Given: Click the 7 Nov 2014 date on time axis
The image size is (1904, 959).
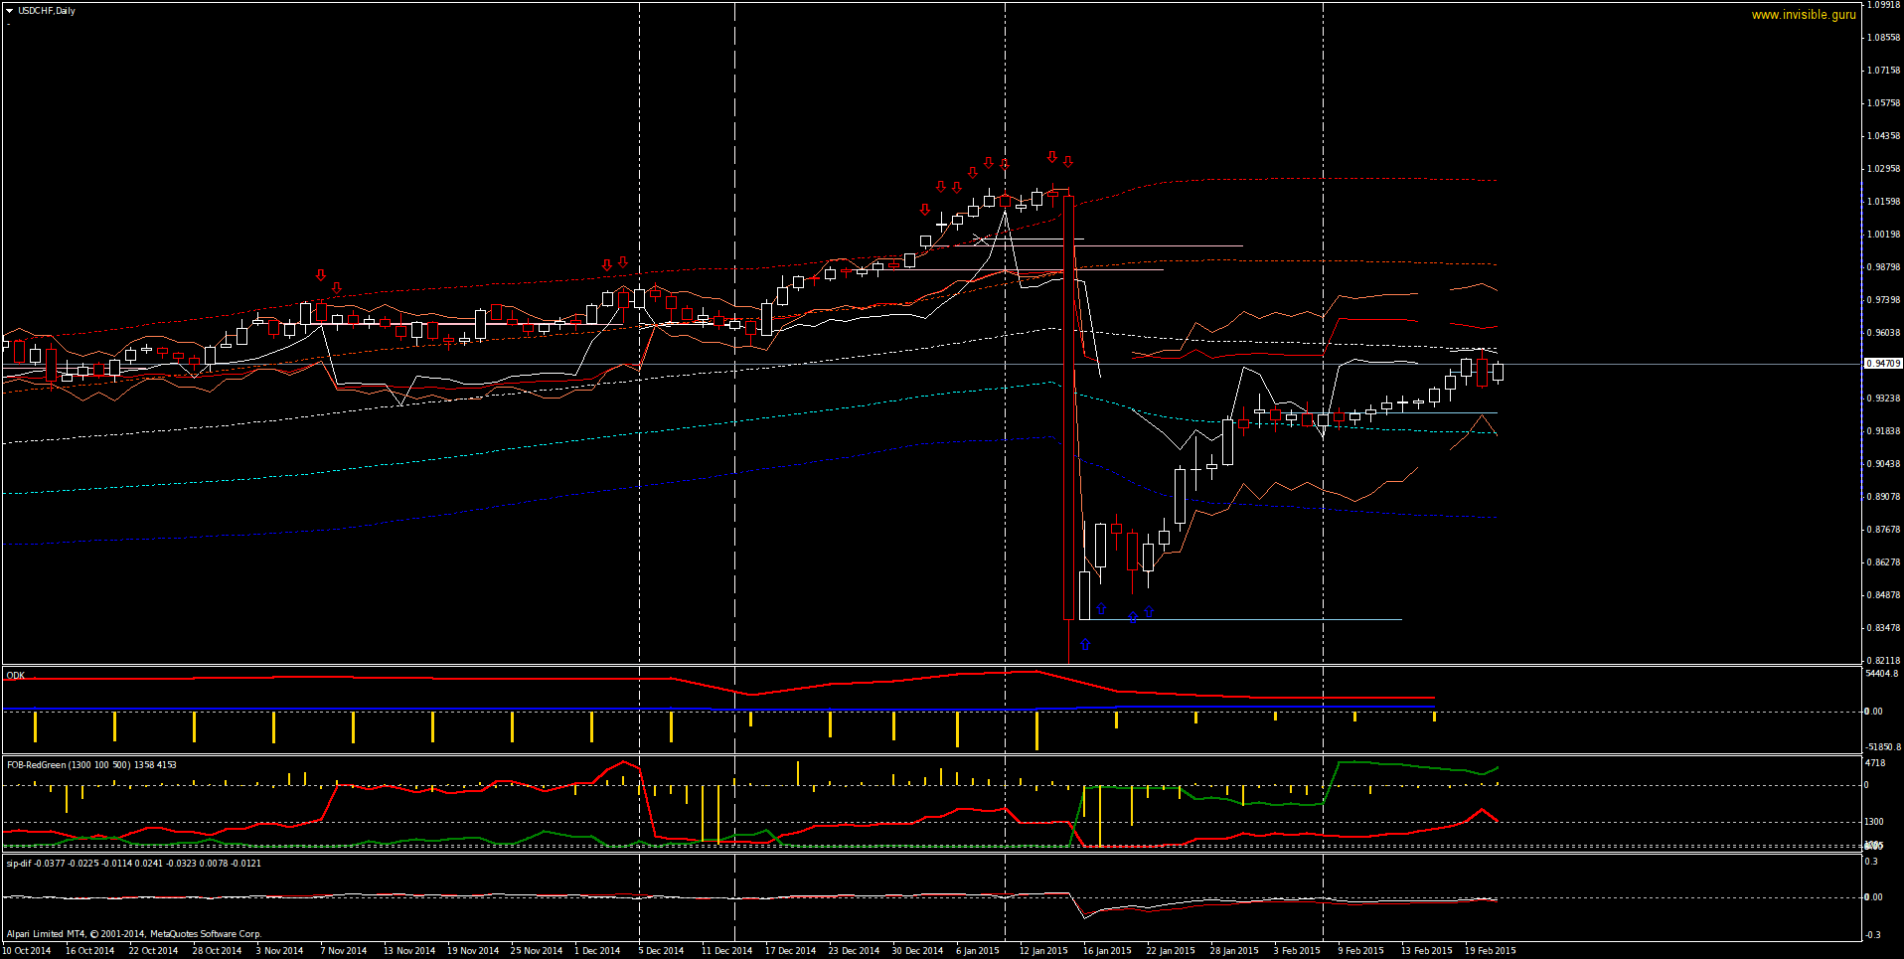Looking at the screenshot, I should point(344,951).
